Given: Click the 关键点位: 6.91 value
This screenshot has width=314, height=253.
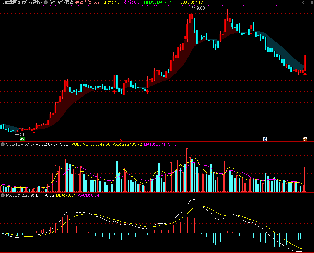Looking at the screenshot, I should (88, 2).
